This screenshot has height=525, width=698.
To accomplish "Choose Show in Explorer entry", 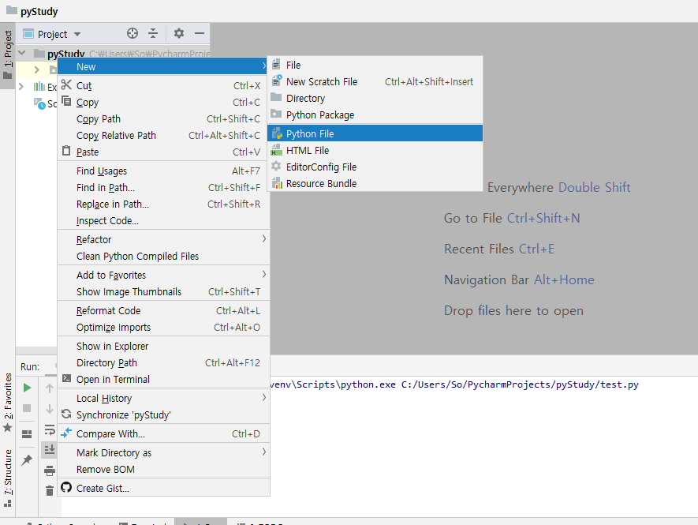I will (164, 347).
